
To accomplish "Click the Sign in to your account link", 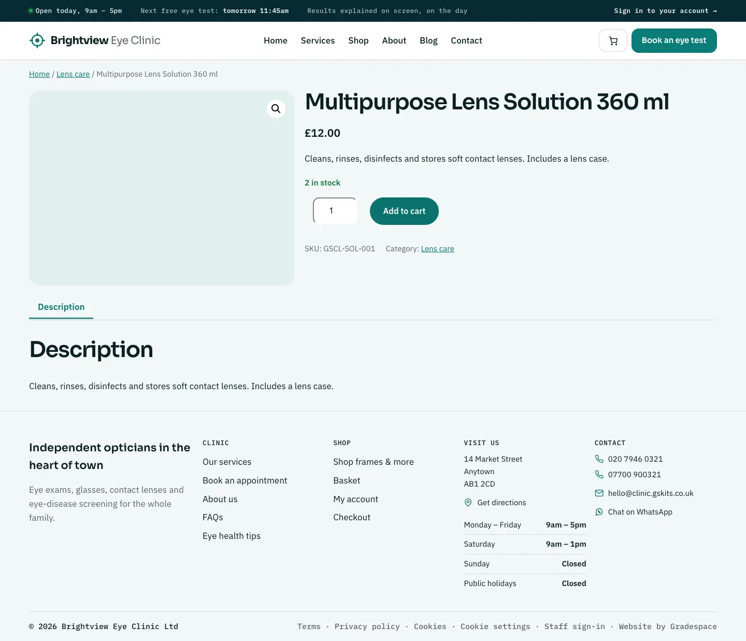I will 666,11.
